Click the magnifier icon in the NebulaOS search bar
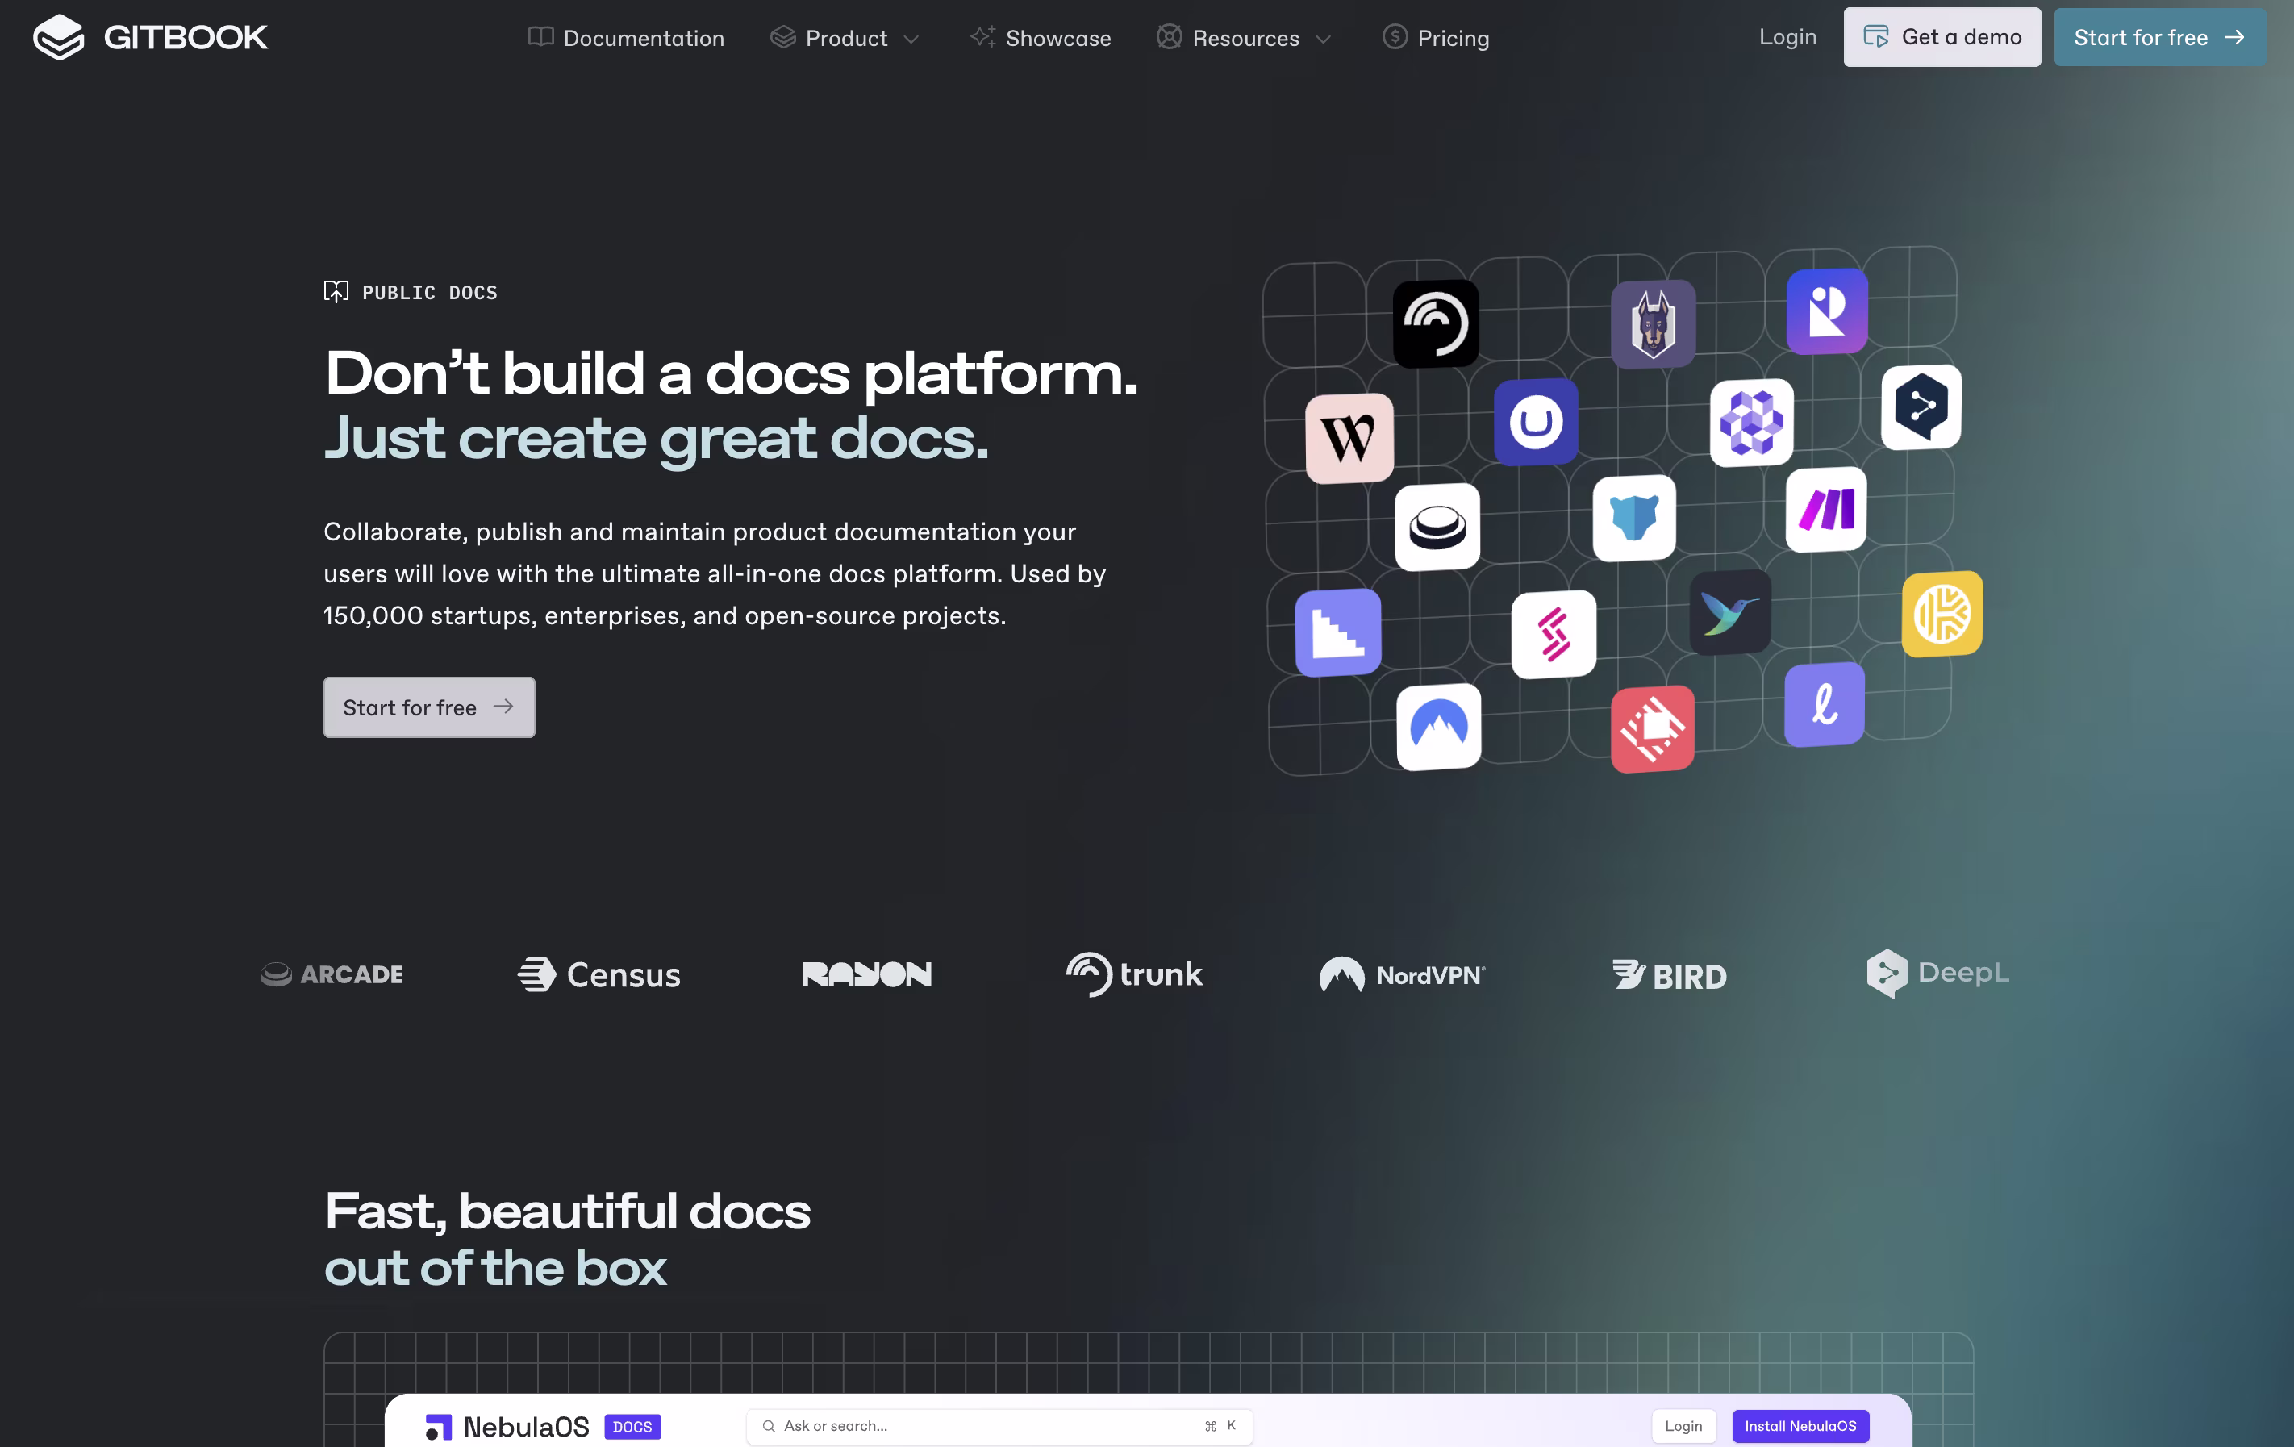This screenshot has width=2294, height=1447. click(x=768, y=1426)
